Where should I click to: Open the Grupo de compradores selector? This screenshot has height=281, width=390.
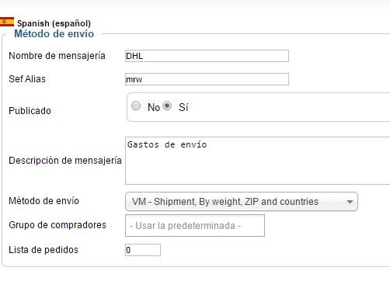point(195,225)
